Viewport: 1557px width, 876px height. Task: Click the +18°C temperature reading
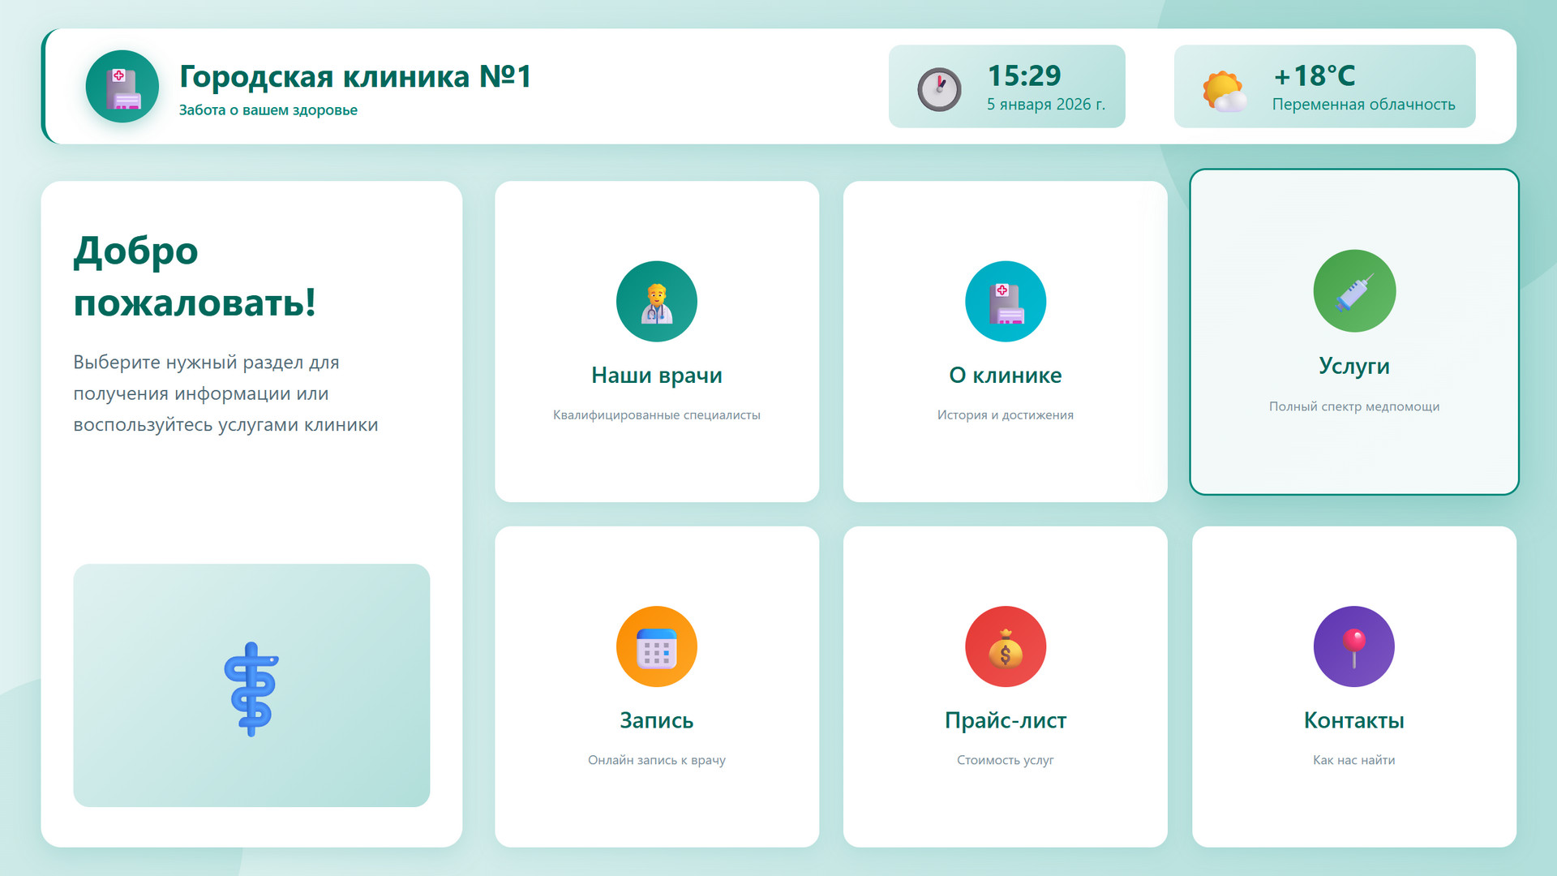(1314, 75)
